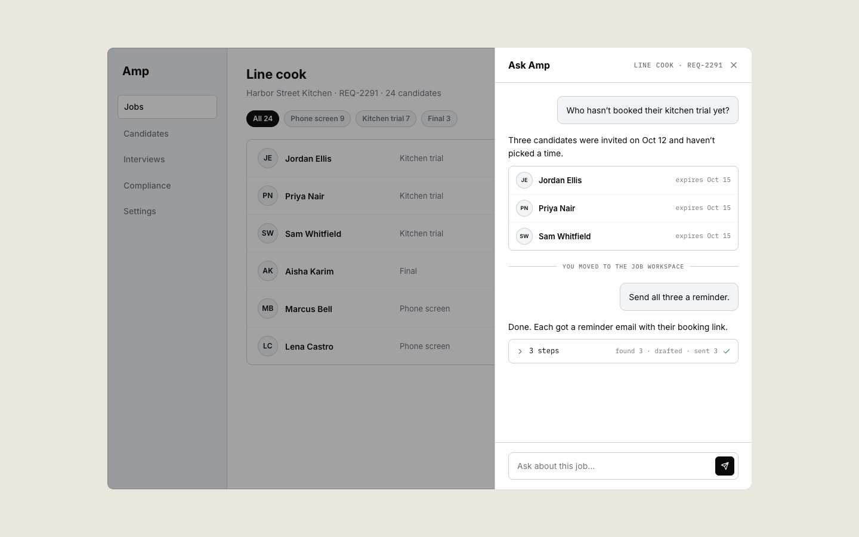Select the All 24 filter pill

[x=262, y=119]
